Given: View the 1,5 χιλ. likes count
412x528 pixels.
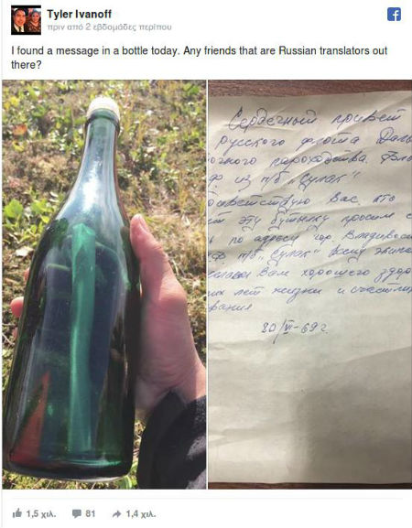Looking at the screenshot, I should click(x=41, y=514).
